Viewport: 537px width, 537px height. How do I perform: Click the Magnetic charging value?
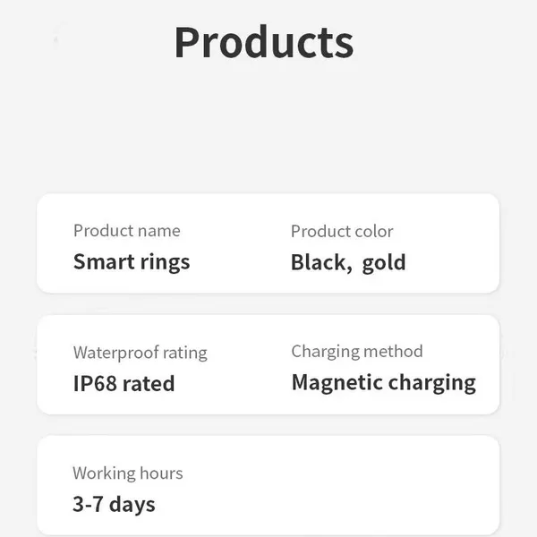click(x=384, y=383)
